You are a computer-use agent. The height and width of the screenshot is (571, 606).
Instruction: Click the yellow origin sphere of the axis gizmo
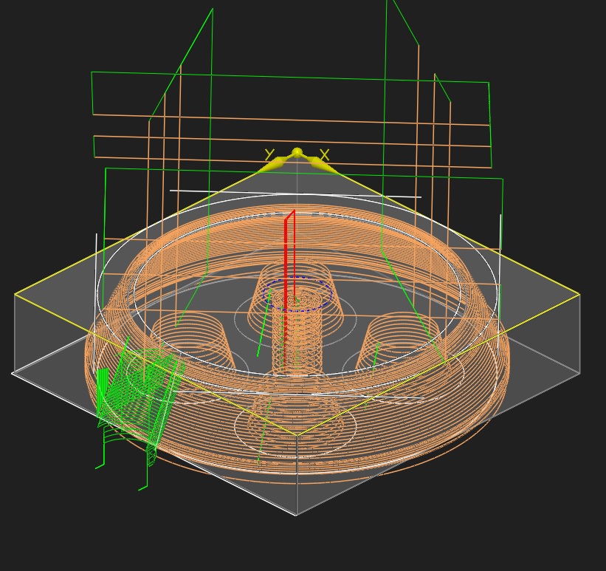point(297,152)
